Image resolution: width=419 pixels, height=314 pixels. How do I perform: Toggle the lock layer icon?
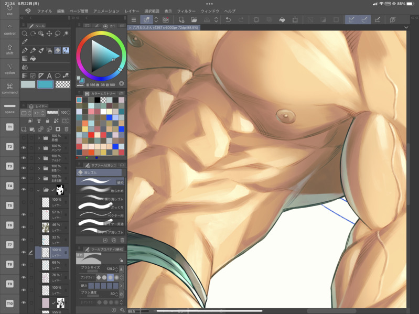coord(47,121)
